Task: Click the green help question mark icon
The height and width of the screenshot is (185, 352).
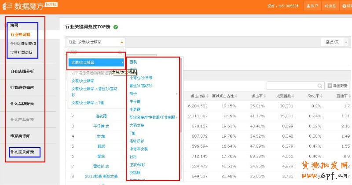Action: tap(116, 27)
